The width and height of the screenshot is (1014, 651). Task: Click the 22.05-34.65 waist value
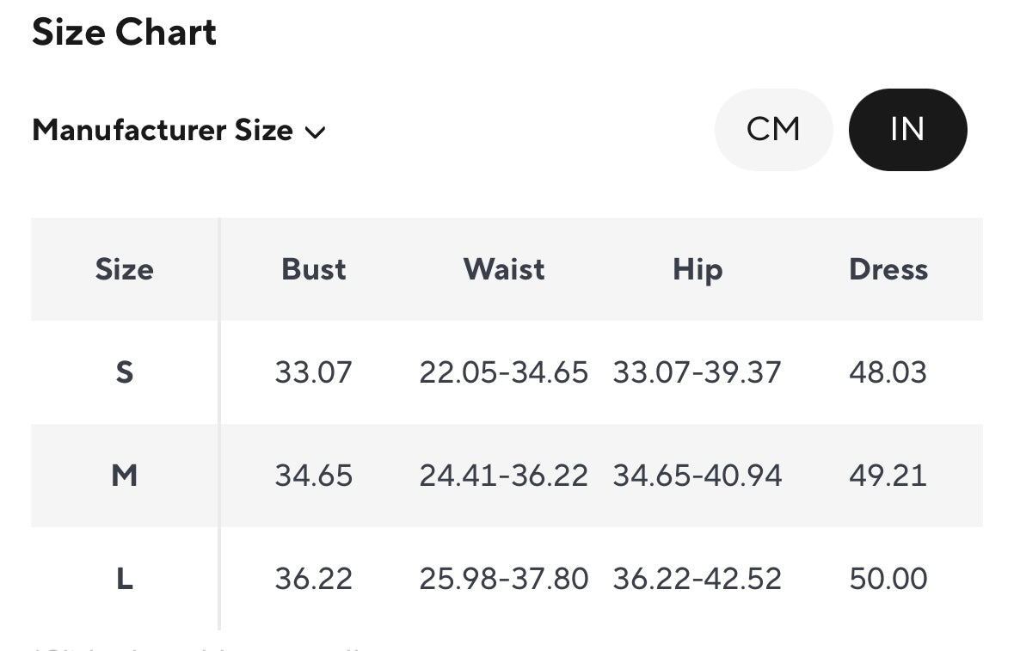coord(504,372)
